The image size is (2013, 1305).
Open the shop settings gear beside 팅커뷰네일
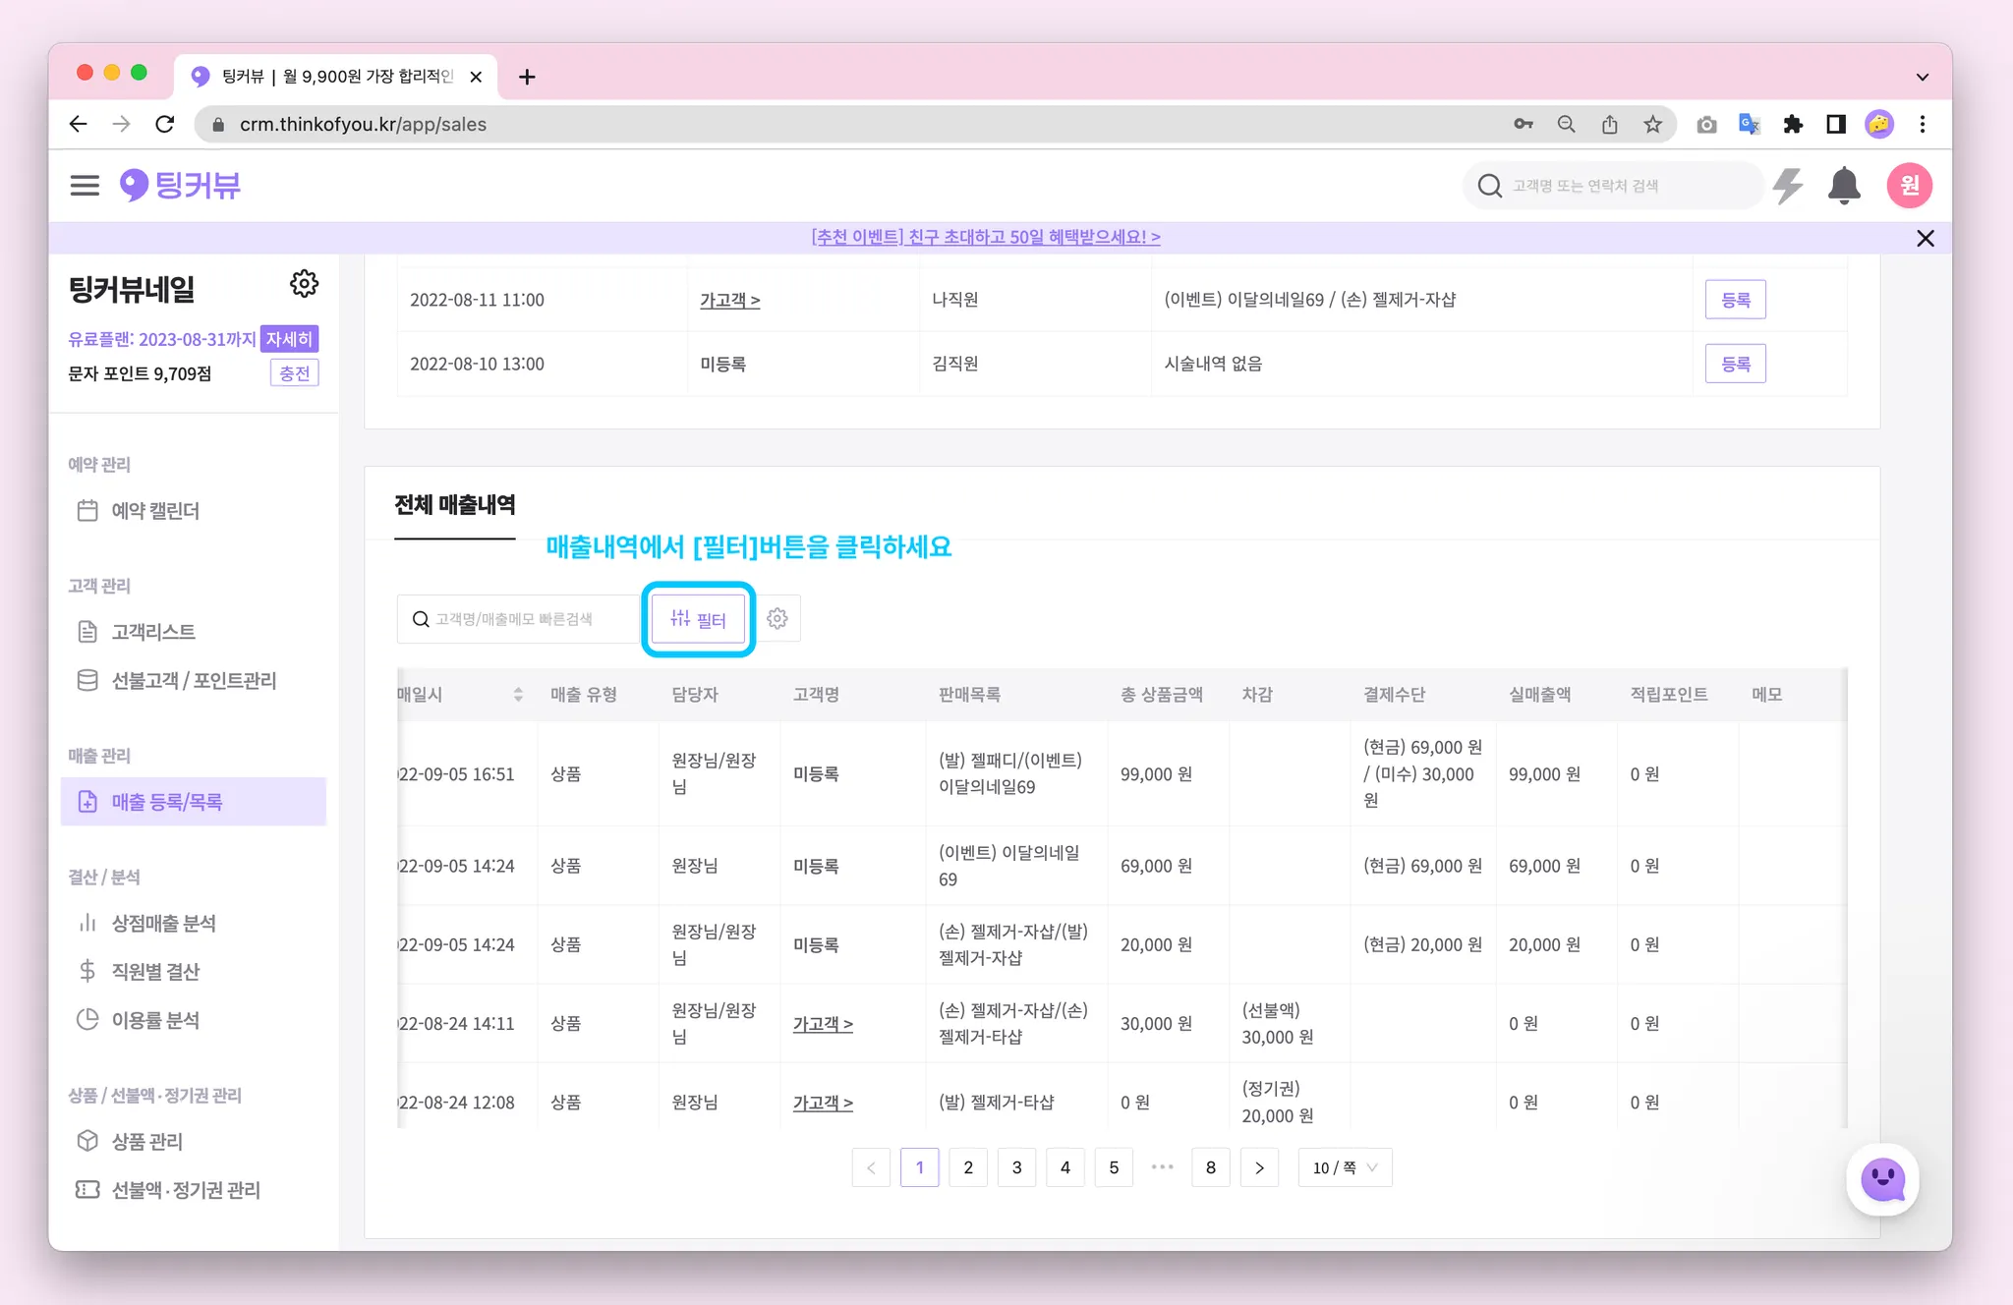304,284
